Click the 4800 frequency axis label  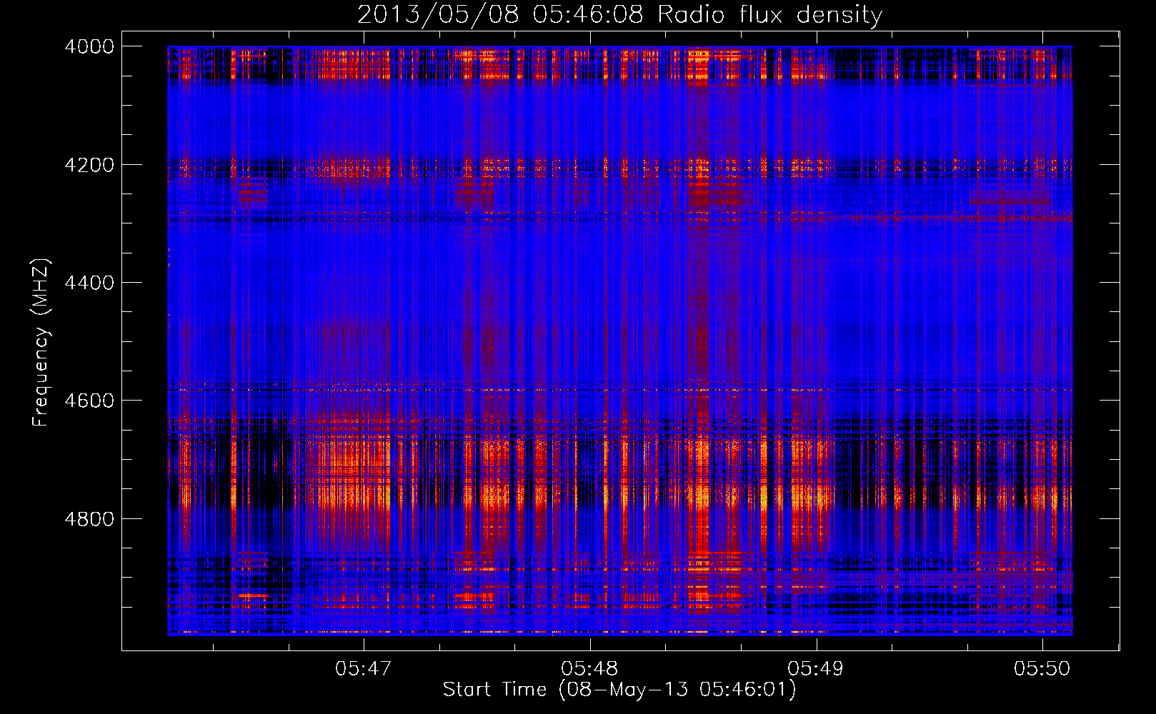tap(89, 519)
